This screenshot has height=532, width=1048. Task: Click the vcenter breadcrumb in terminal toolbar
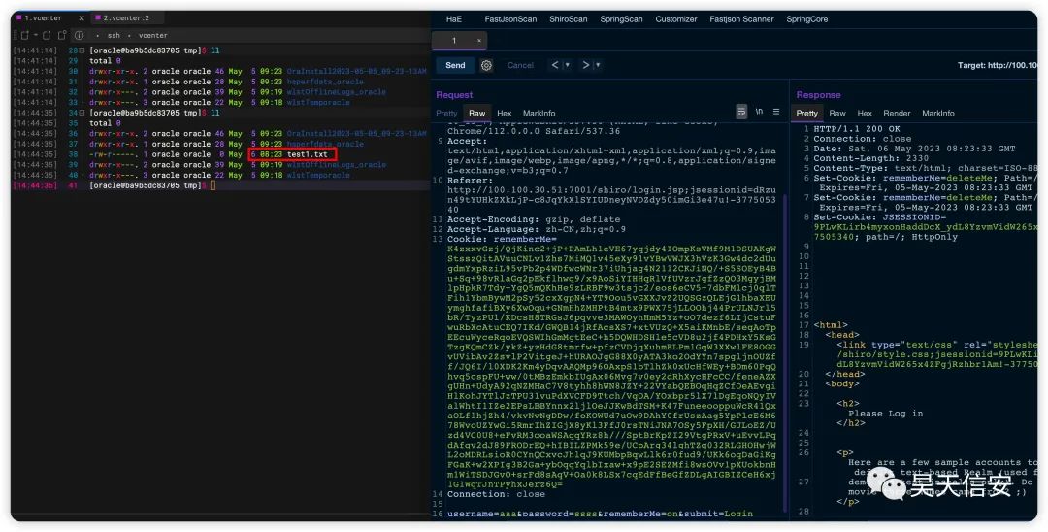tap(153, 35)
